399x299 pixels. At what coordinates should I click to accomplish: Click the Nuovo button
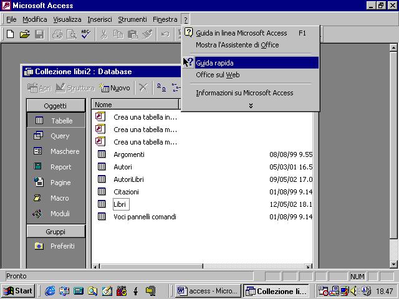pos(115,88)
